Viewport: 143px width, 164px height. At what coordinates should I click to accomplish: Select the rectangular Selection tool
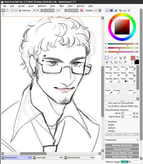click(x=107, y=58)
